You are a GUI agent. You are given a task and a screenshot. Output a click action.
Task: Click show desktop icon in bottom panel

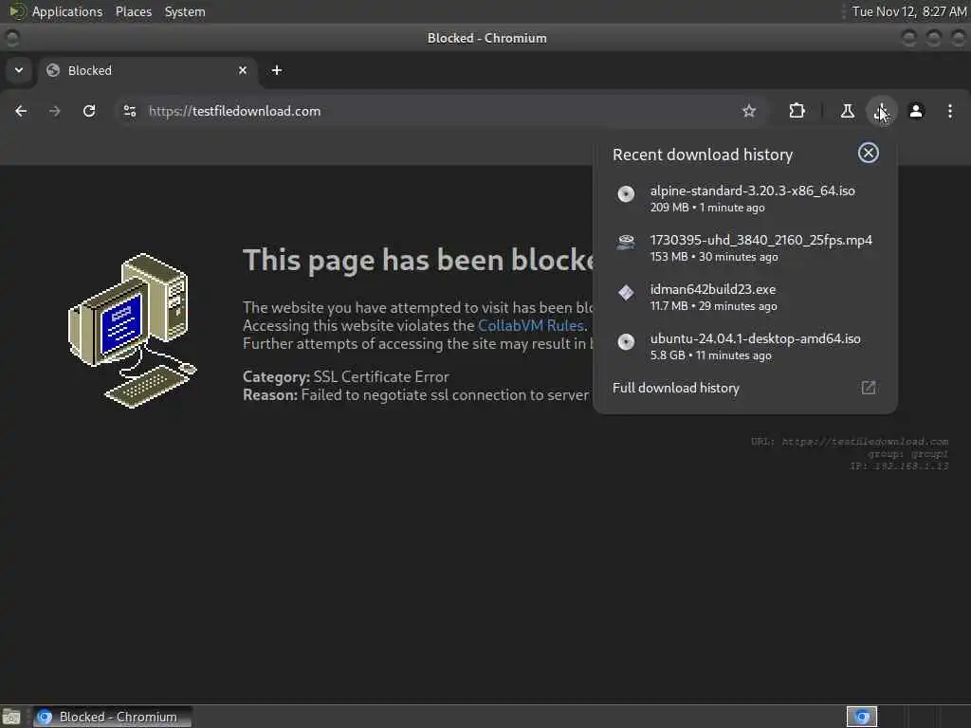(x=11, y=717)
